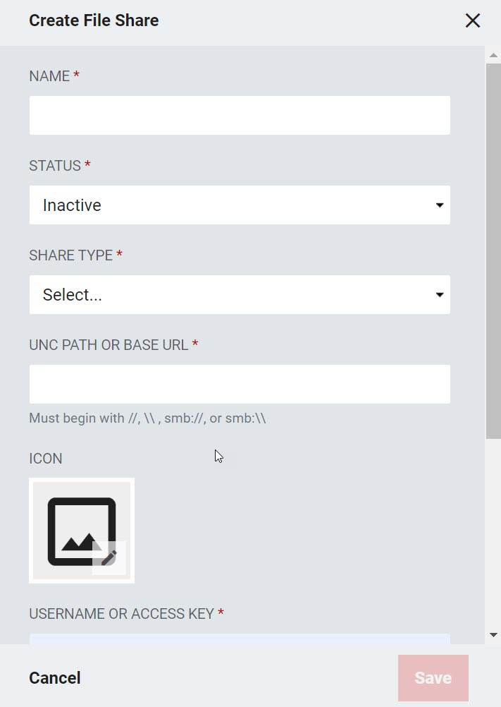Click the Share Type dropdown arrow
Screen dimensions: 501x707
[x=440, y=295]
